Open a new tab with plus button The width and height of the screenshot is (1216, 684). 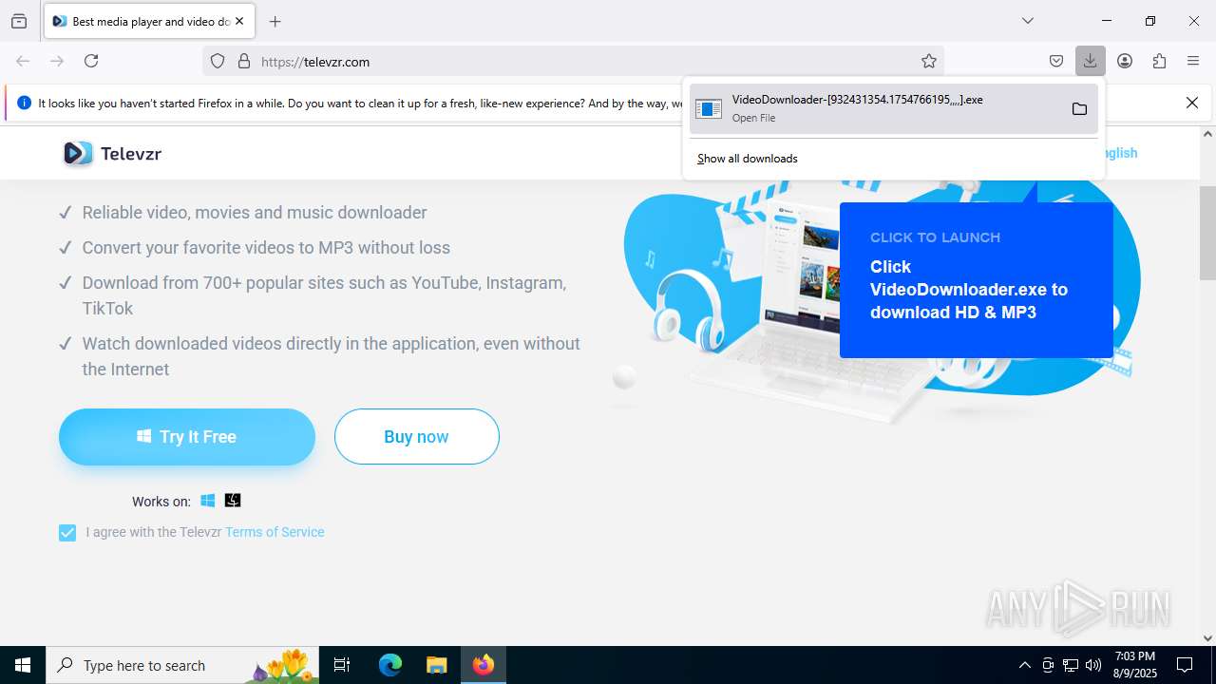coord(275,21)
